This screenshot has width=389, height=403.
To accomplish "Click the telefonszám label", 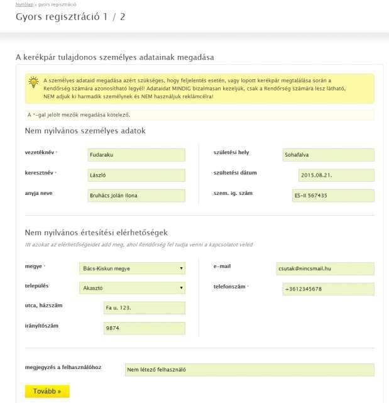I will click(x=229, y=287).
